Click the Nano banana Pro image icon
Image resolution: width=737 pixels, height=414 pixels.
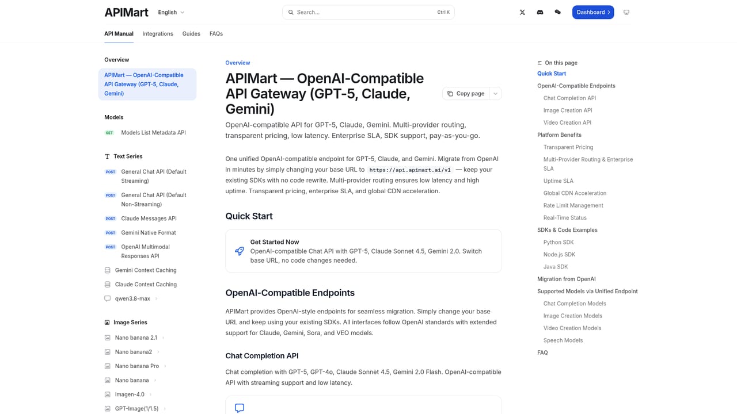107,366
